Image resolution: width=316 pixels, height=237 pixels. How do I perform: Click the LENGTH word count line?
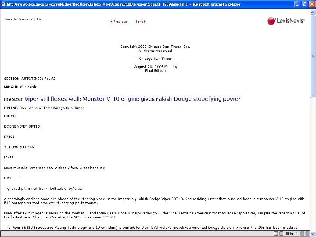pyautogui.click(x=20, y=86)
